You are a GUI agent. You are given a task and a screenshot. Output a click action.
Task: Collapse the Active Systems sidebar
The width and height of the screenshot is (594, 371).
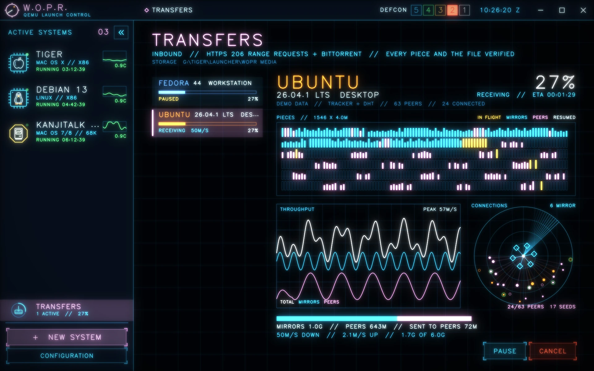click(x=121, y=32)
